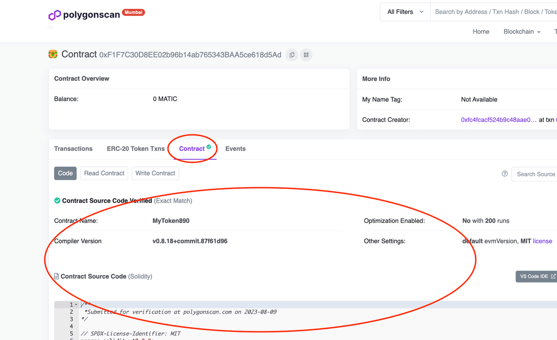Screen dimensions: 557x340
Task: Click the contract name MyToken890
Action: click(171, 221)
